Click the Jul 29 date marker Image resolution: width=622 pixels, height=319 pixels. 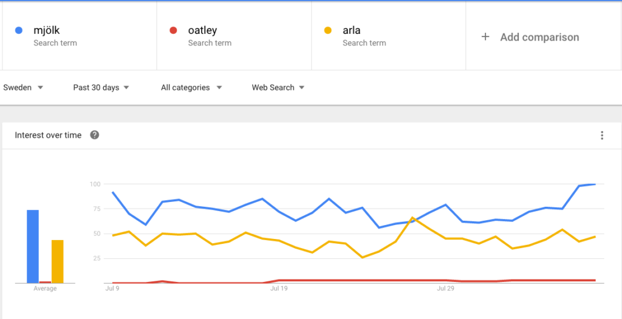tap(445, 289)
